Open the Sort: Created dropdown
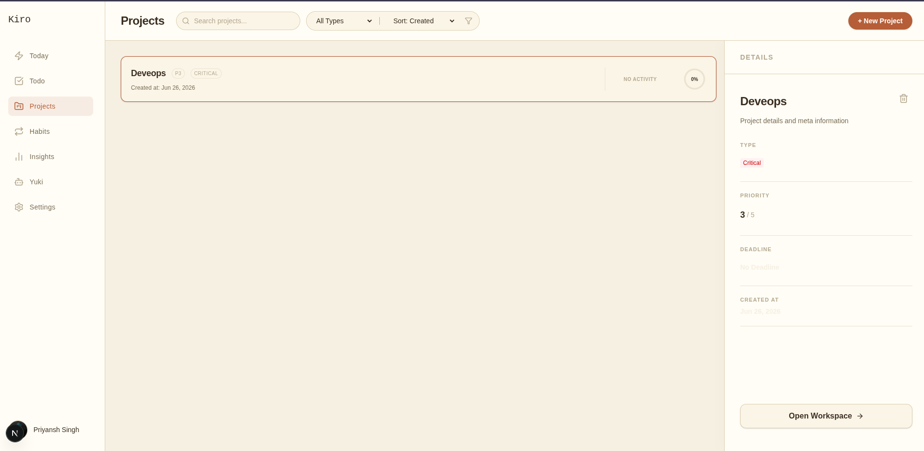This screenshot has height=451, width=924. click(423, 21)
